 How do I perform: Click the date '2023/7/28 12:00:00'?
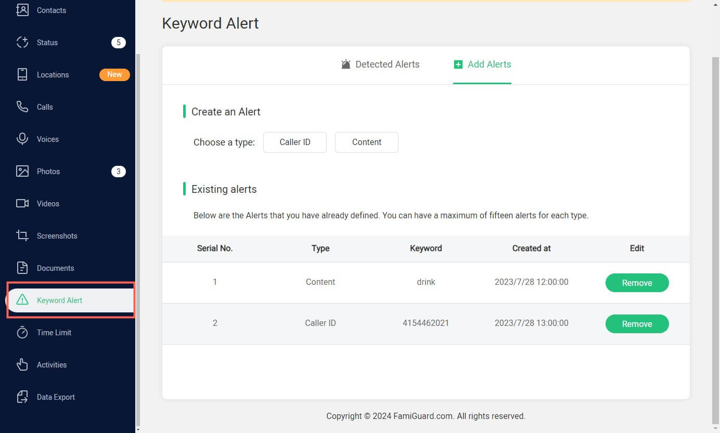click(532, 282)
